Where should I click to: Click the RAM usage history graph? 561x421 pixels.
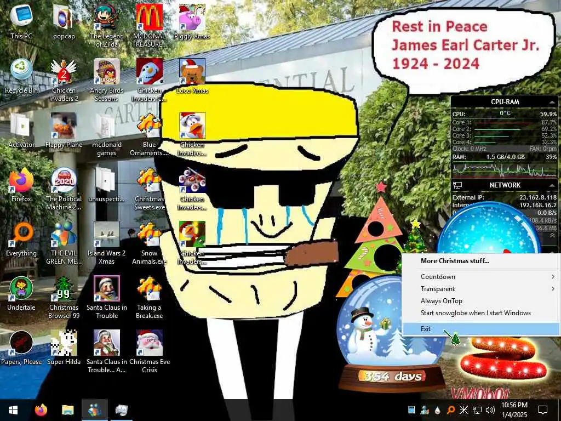tap(505, 170)
